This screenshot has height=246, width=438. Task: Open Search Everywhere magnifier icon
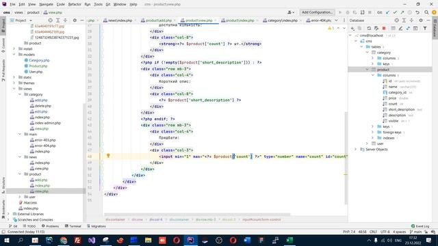point(426,12)
